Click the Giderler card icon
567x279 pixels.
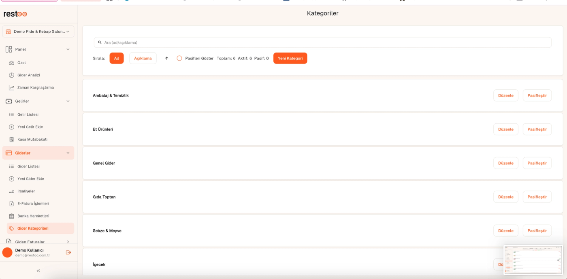9,153
